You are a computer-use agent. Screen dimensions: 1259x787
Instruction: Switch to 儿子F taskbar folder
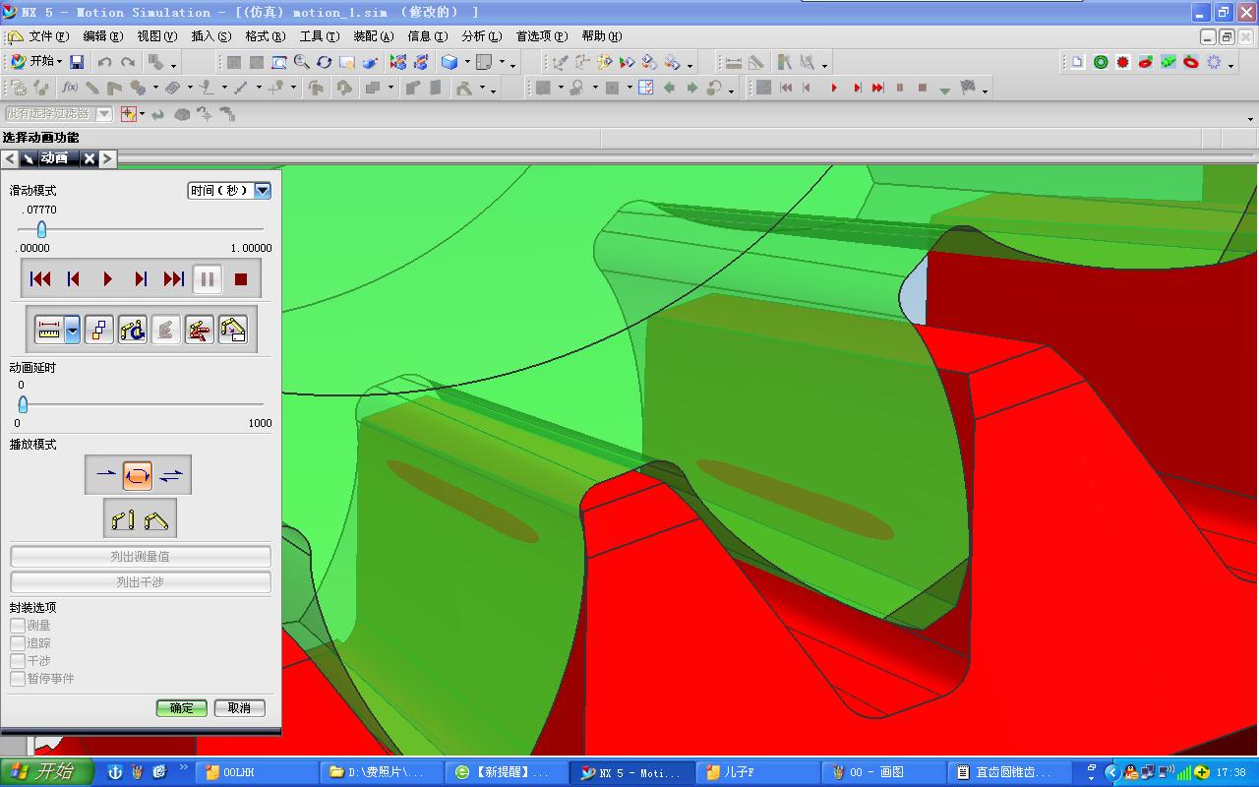pos(759,772)
